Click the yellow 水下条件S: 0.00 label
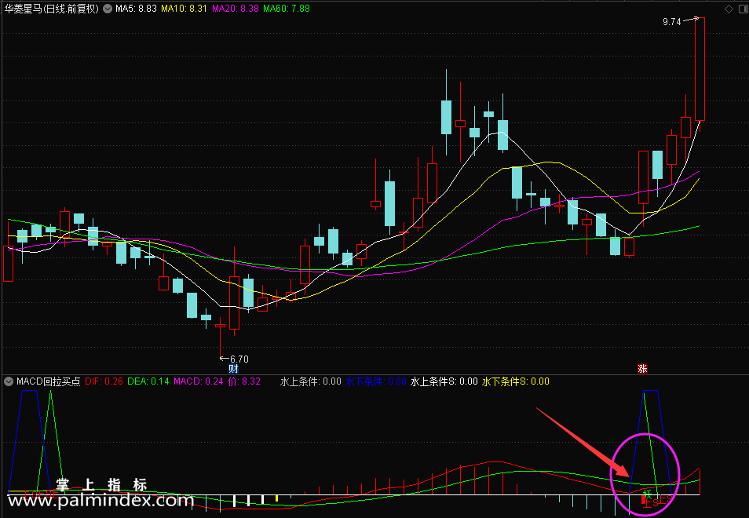The height and width of the screenshot is (518, 749). click(516, 381)
